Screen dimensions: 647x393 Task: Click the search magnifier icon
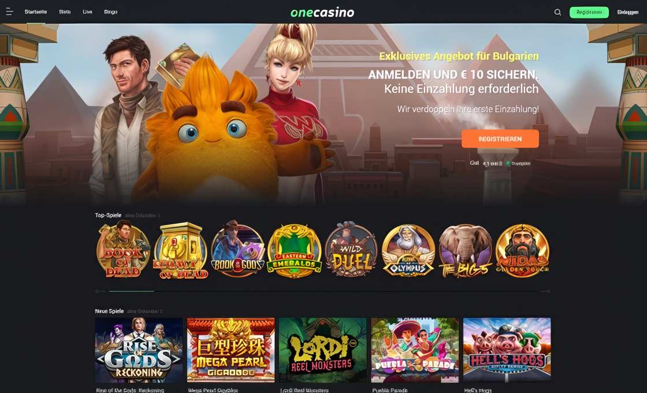(x=557, y=12)
